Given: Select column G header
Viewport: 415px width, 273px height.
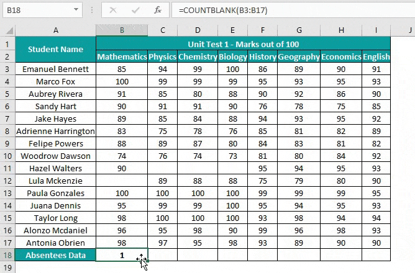Looking at the screenshot, I should (x=299, y=30).
